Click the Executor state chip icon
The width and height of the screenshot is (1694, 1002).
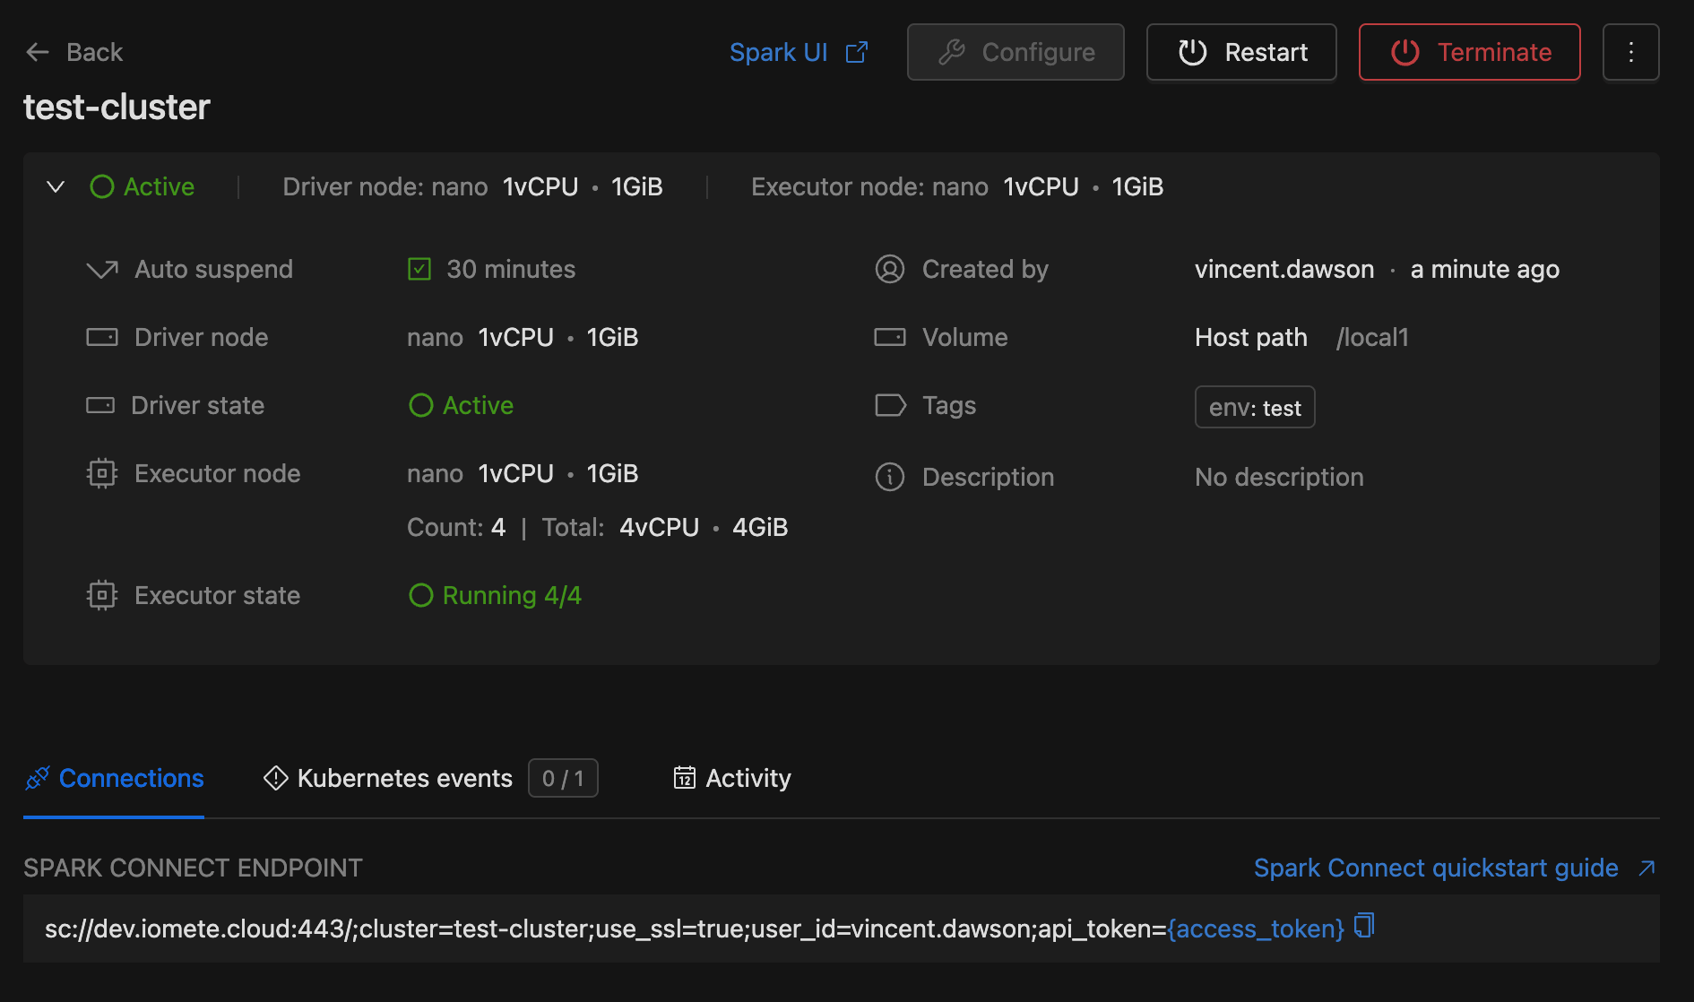102,595
